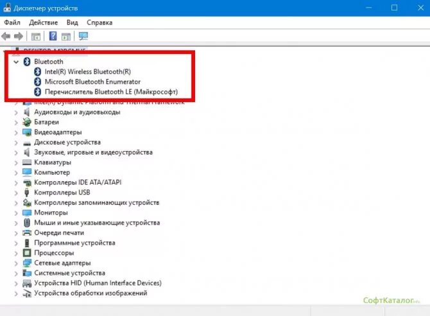Click the Intel(R) Wireless Bluetooth(R) device icon
The width and height of the screenshot is (430, 316).
click(x=38, y=72)
